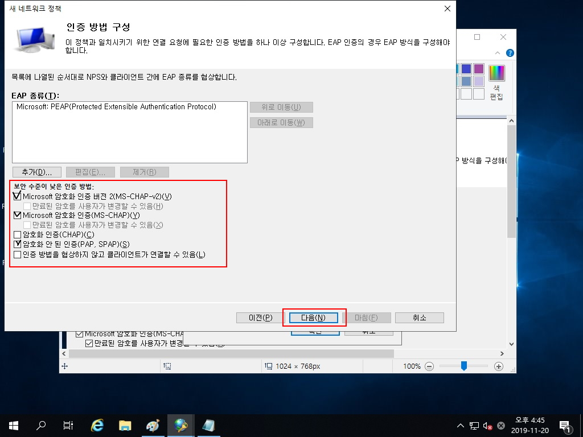This screenshot has height=437, width=583.
Task: Open the Edit Colors rainbow palette
Action: [x=496, y=73]
